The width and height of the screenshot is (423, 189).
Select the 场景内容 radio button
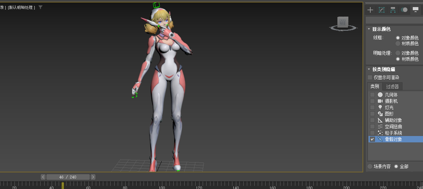370,166
